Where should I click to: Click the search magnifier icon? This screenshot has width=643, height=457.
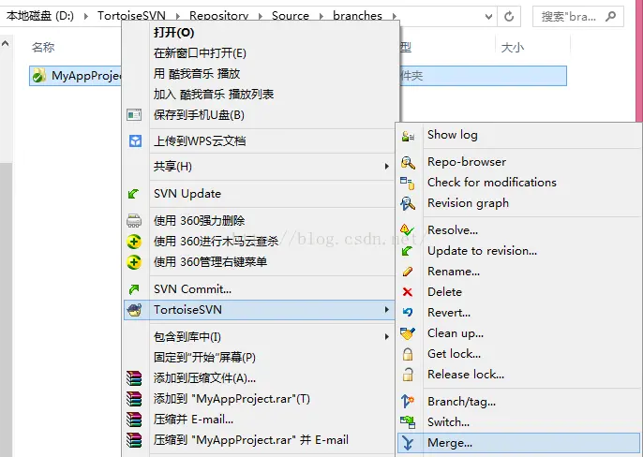(610, 17)
